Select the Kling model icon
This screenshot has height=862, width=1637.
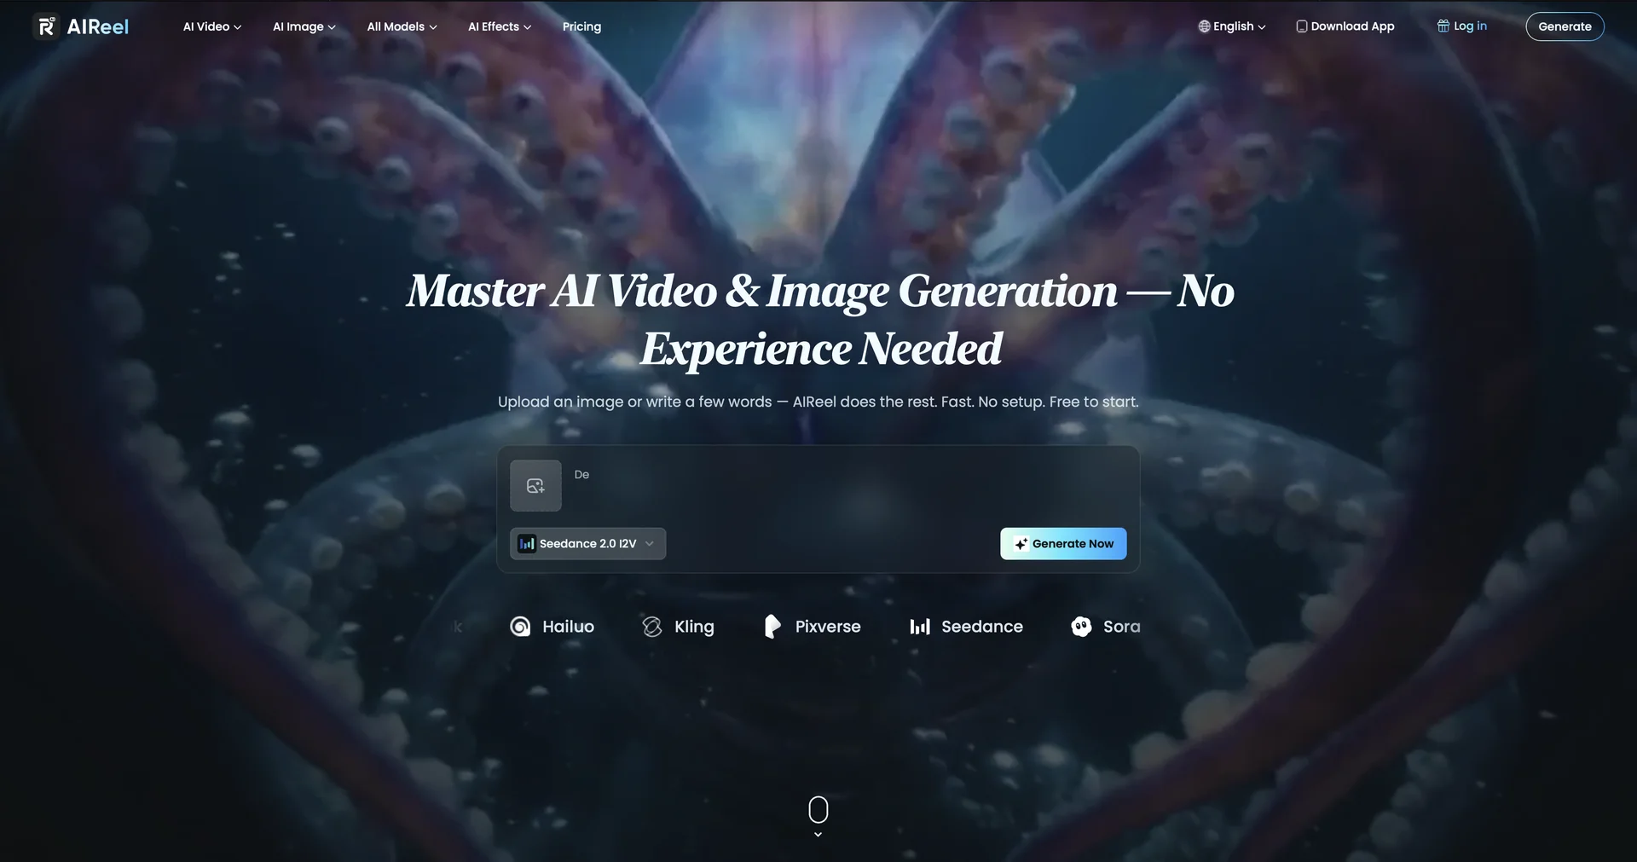tap(652, 626)
